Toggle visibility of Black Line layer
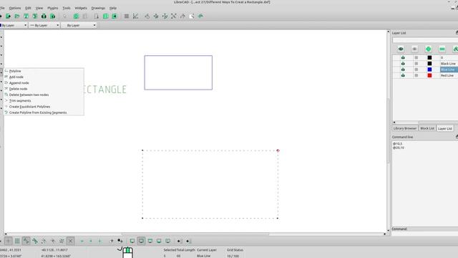The height and width of the screenshot is (258, 458). [x=403, y=64]
